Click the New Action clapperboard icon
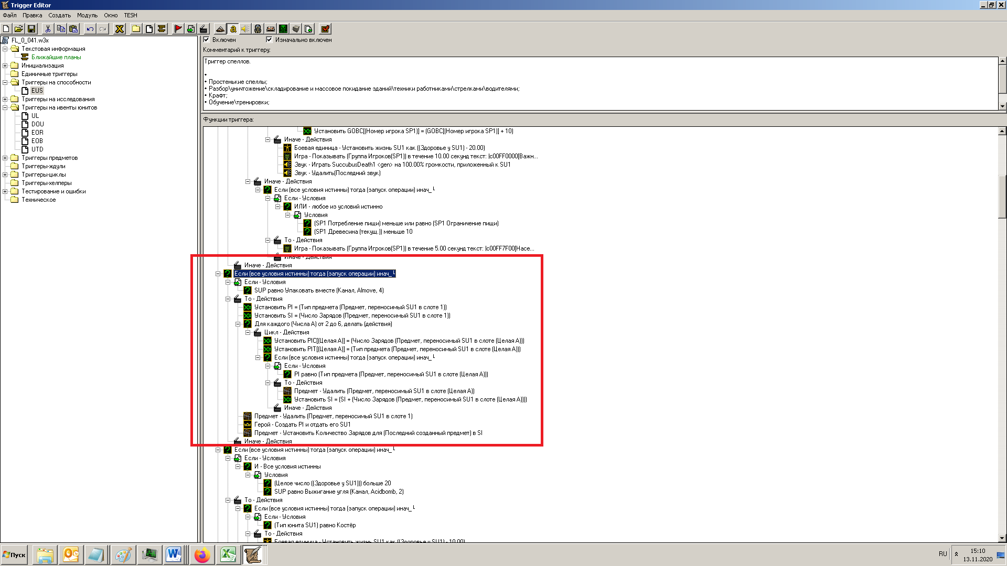Viewport: 1007px width, 566px height. 203,29
